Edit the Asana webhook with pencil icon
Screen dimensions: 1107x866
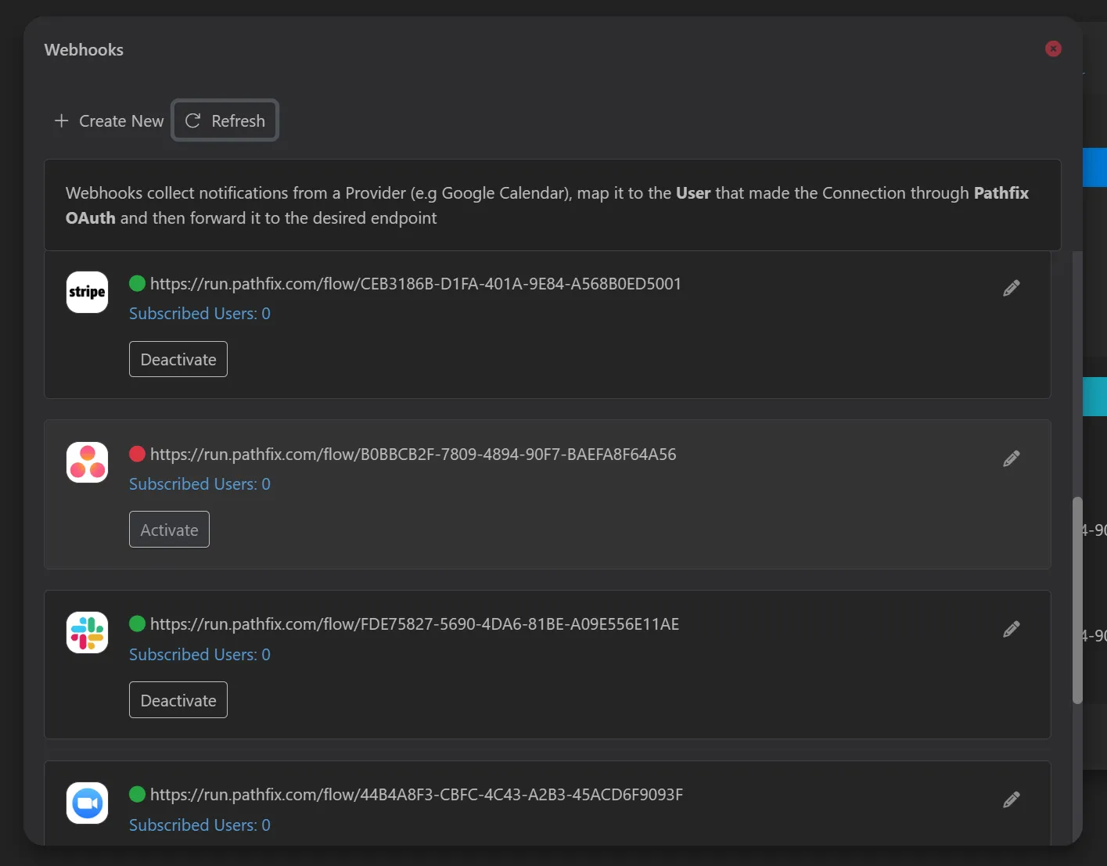pyautogui.click(x=1012, y=458)
